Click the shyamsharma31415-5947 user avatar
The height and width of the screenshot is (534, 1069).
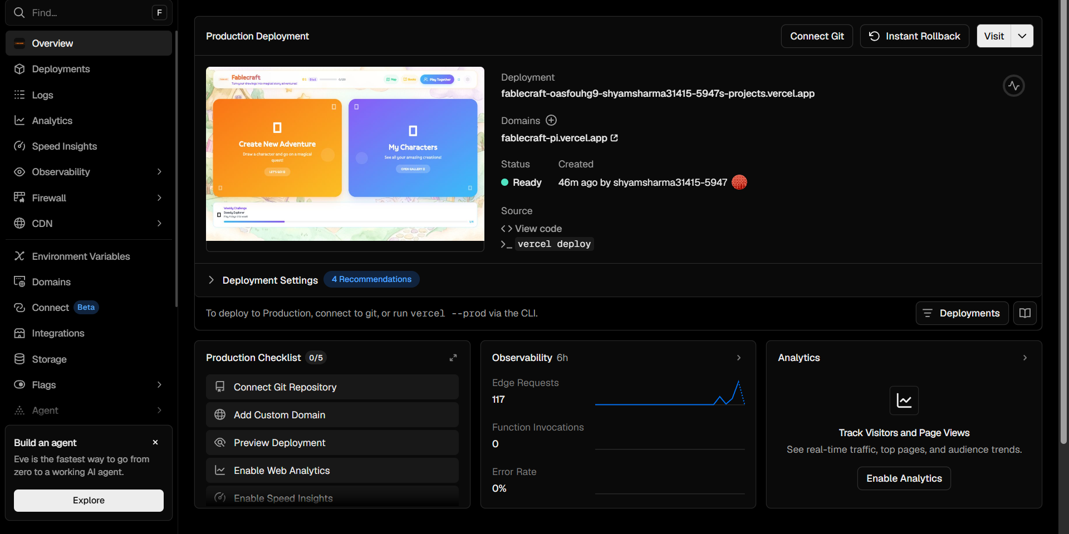point(739,182)
